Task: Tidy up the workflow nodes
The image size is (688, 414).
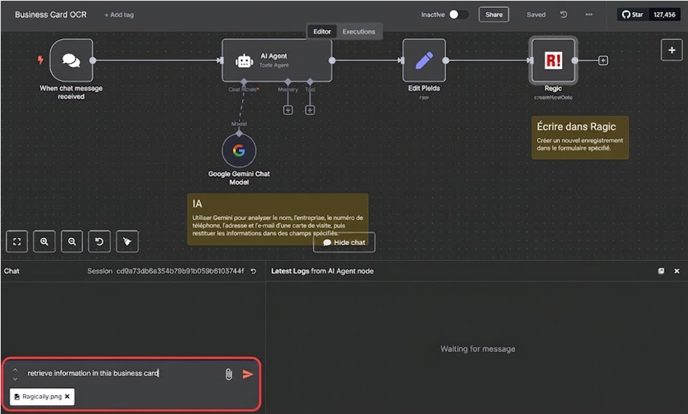Action: point(127,241)
